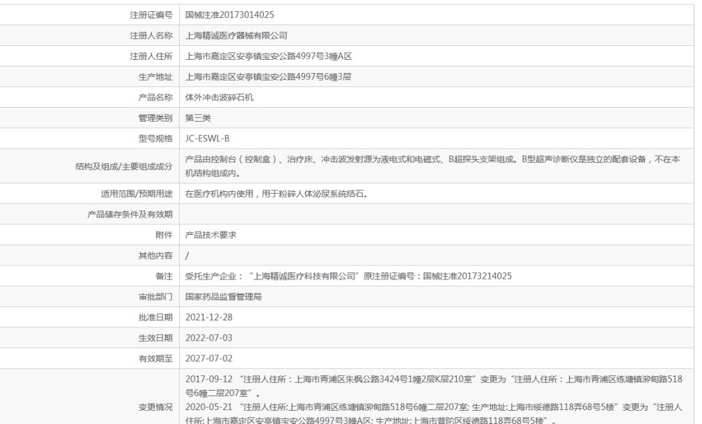
Task: Select the value 第三类
Action: click(x=198, y=117)
